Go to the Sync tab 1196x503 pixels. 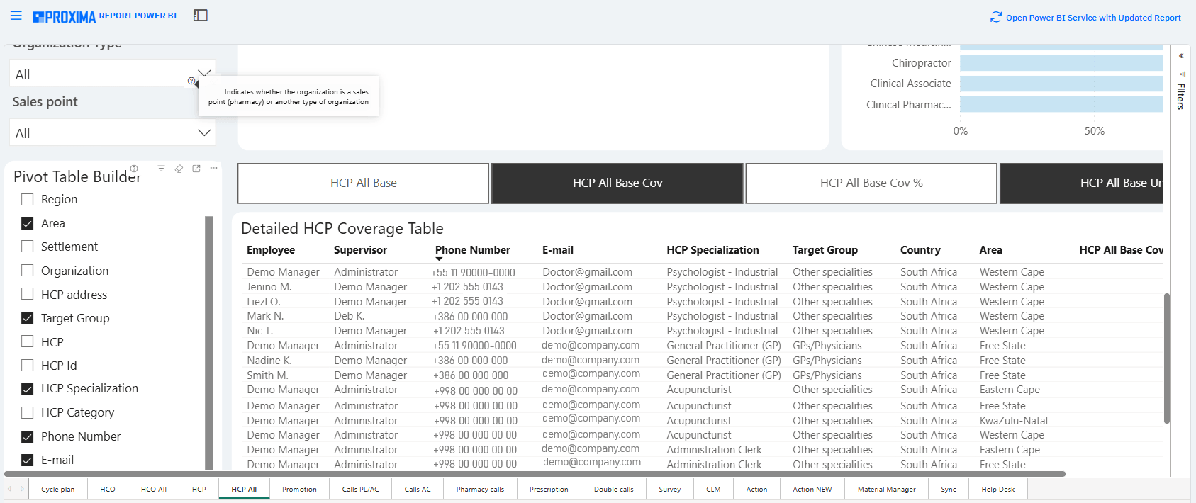[x=949, y=490]
